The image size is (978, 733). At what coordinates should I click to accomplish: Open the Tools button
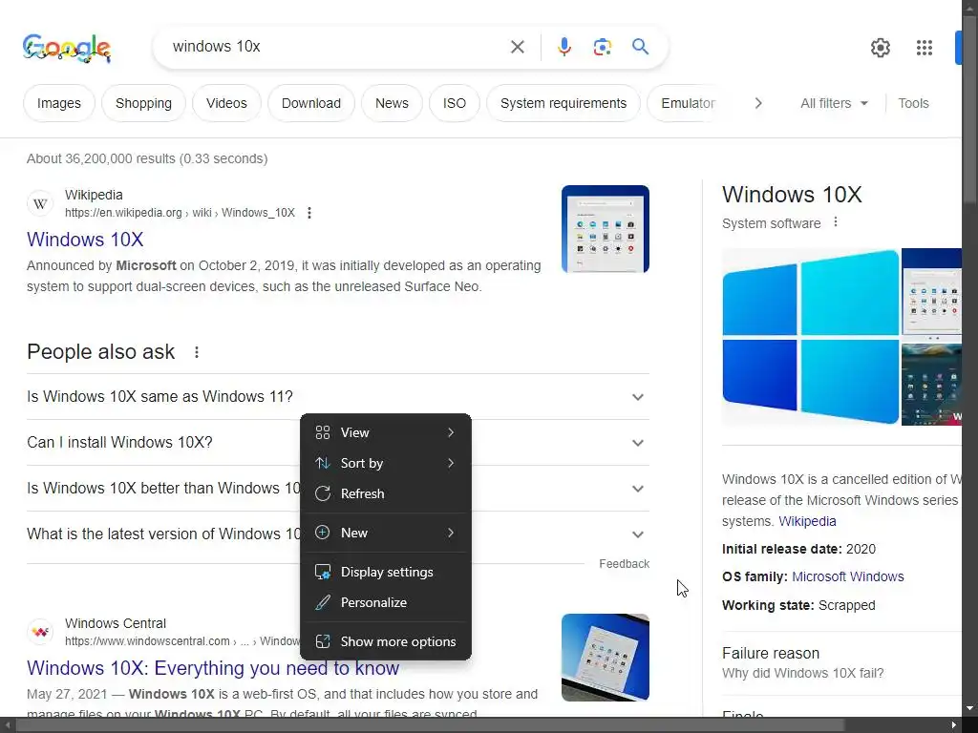pos(913,103)
